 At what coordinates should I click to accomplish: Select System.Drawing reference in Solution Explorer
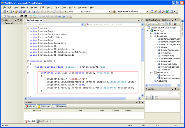click(167, 56)
